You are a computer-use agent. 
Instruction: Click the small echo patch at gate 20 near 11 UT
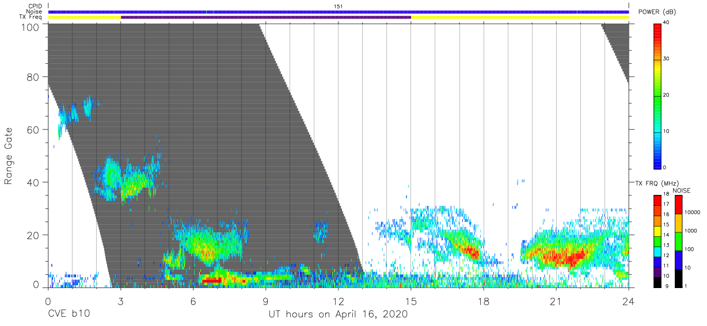click(320, 232)
